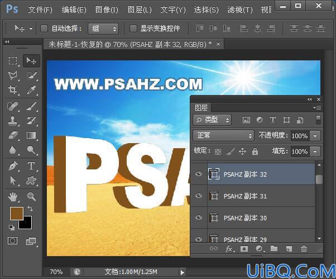Click the link layers icon
This screenshot has width=336, height=279.
(x=213, y=248)
